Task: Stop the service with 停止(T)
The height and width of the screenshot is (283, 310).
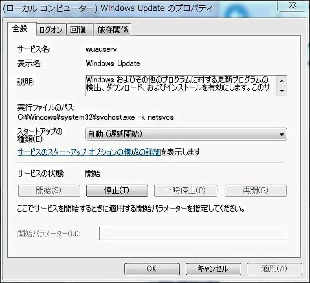Action: tap(117, 190)
